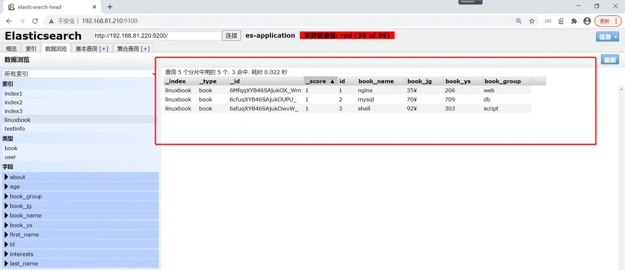This screenshot has width=625, height=270.
Task: Open a new browser tab with plus
Action: coord(110,7)
